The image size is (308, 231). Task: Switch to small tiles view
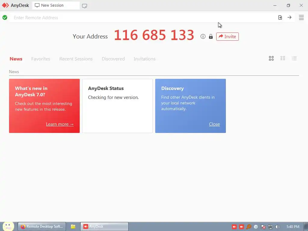point(283,58)
